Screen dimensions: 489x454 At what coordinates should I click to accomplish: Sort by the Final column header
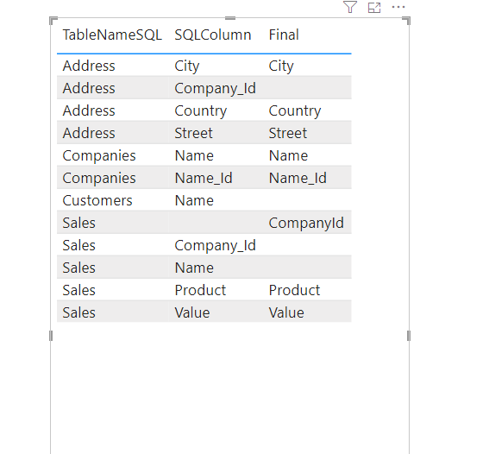tap(284, 35)
